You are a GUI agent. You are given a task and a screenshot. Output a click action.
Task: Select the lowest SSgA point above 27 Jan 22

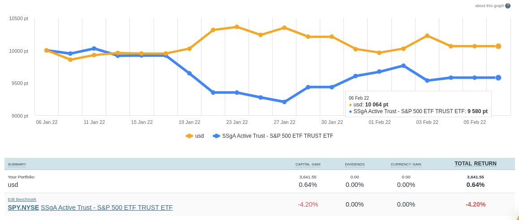pyautogui.click(x=284, y=102)
